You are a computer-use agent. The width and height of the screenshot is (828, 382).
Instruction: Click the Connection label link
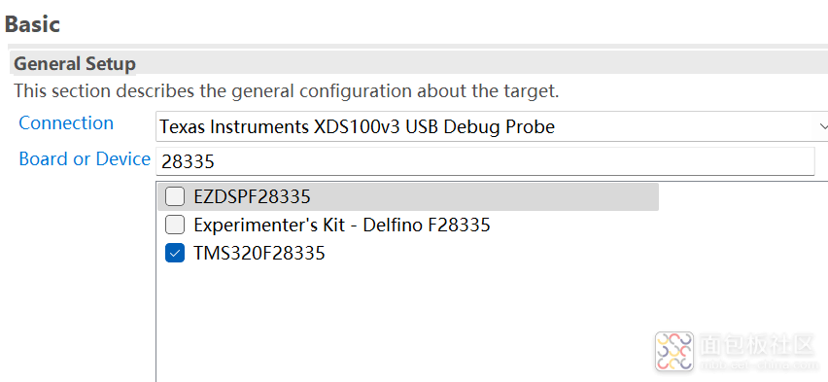66,122
